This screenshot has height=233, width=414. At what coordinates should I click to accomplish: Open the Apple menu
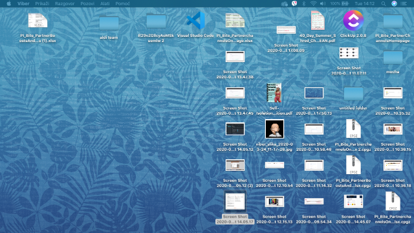8,3
